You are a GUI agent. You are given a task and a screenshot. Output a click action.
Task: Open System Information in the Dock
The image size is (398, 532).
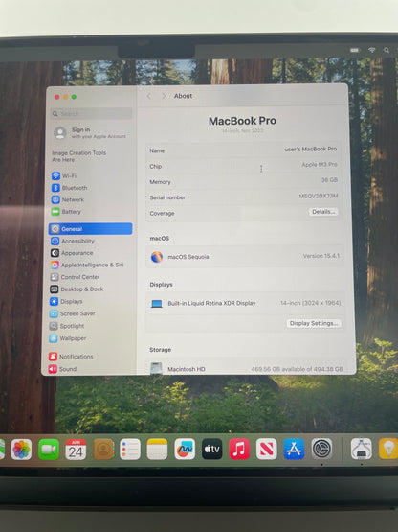tap(361, 449)
